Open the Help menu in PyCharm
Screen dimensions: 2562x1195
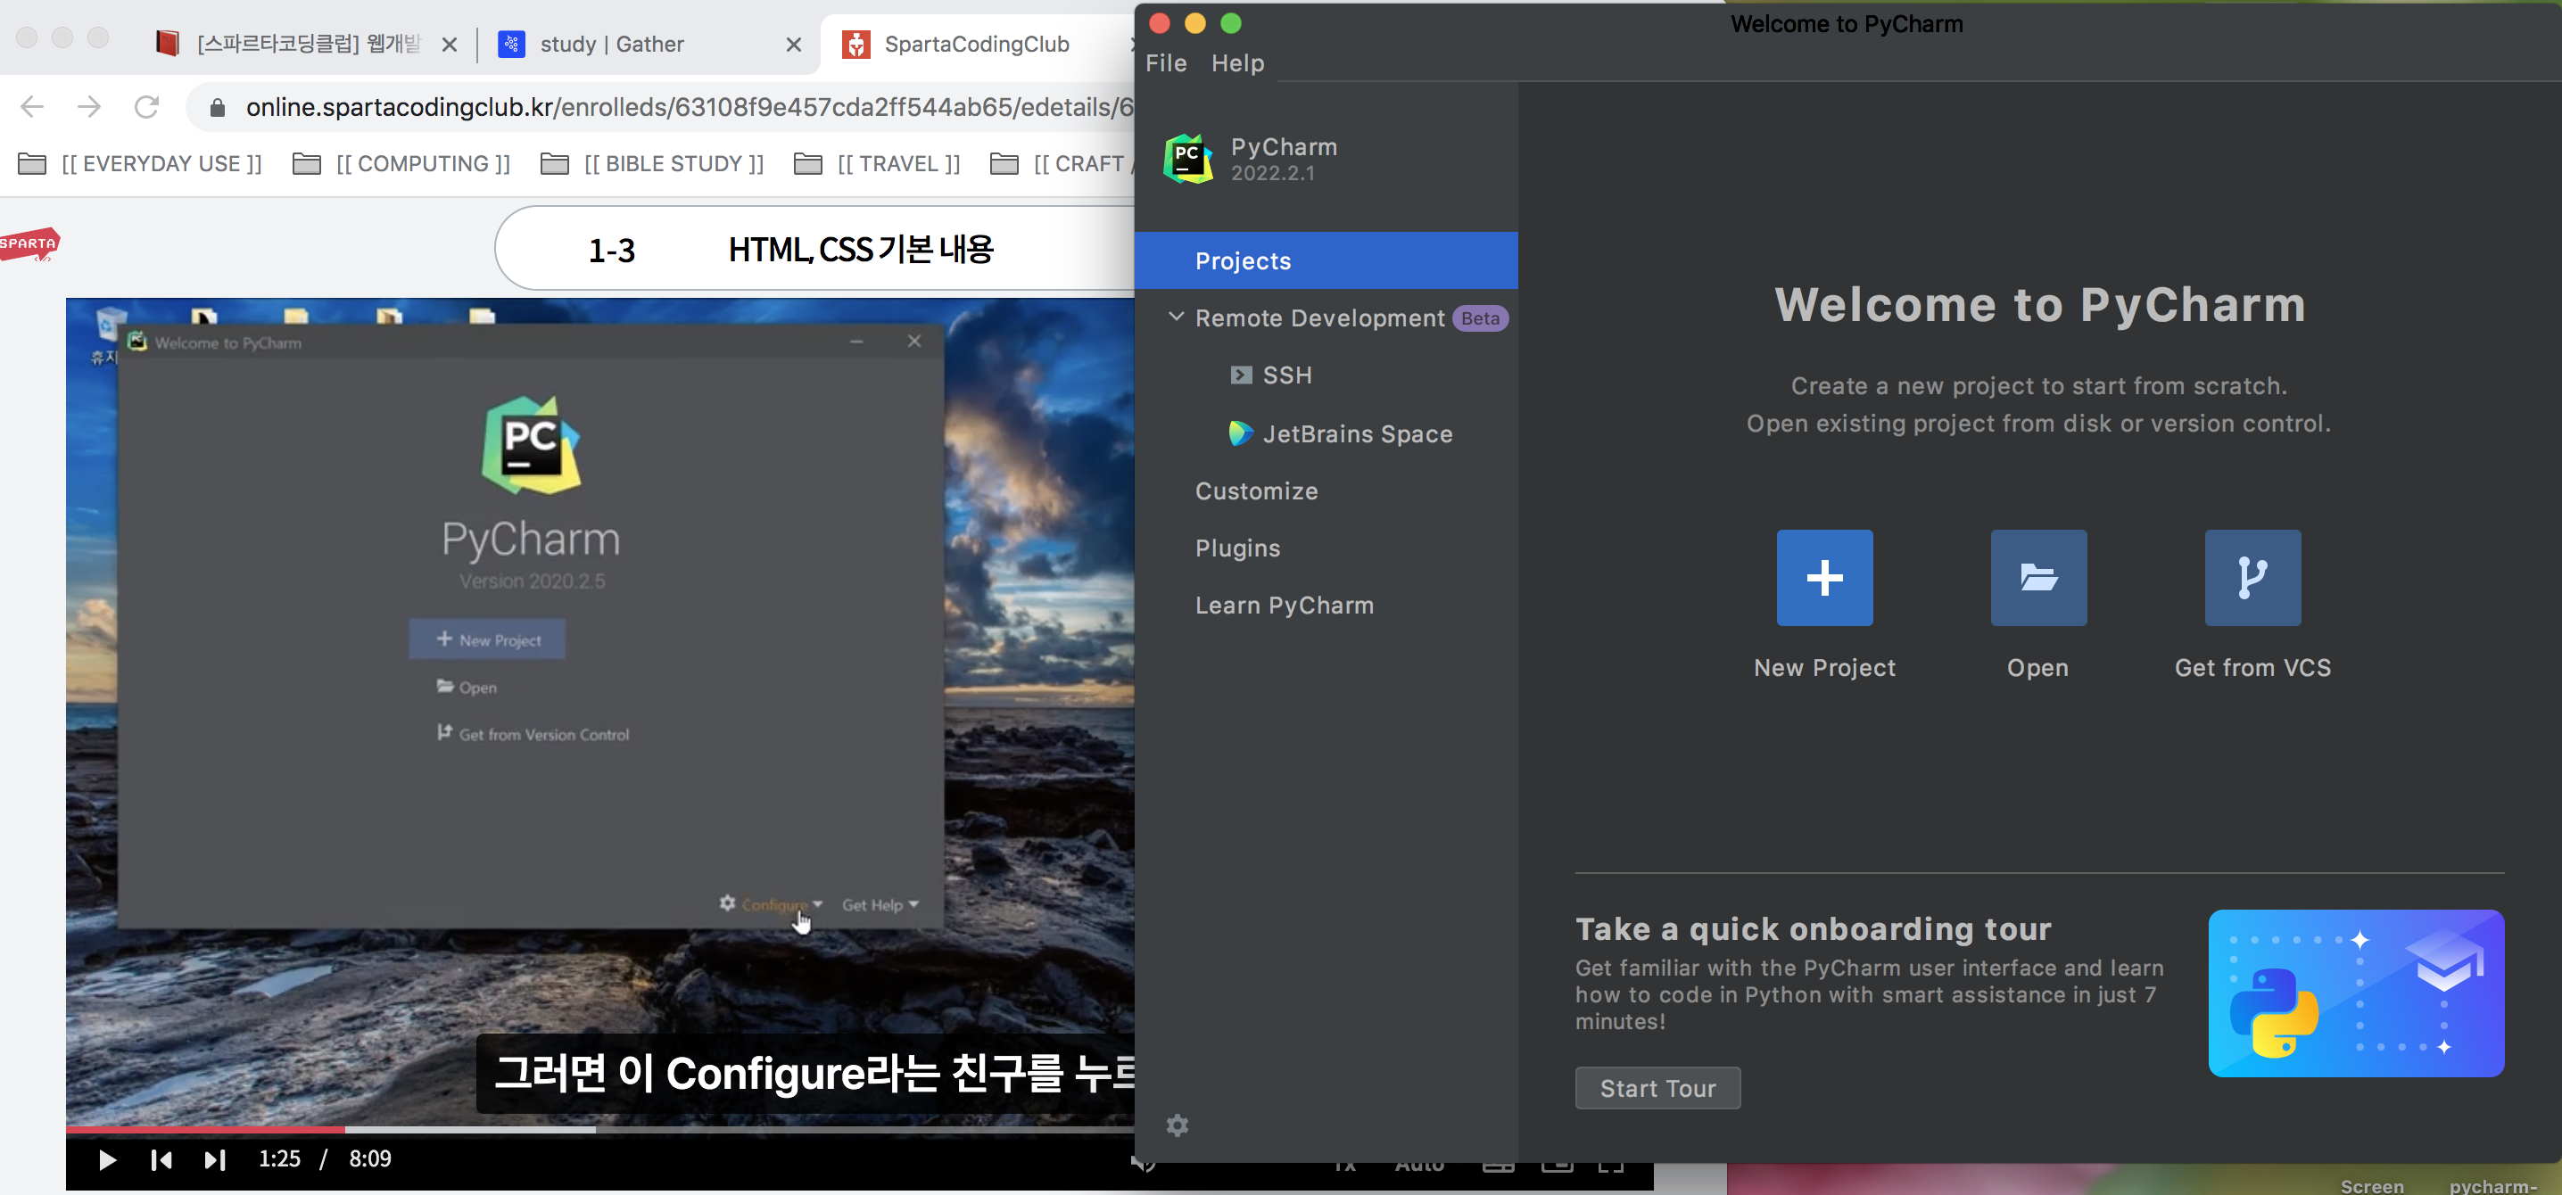[x=1237, y=62]
